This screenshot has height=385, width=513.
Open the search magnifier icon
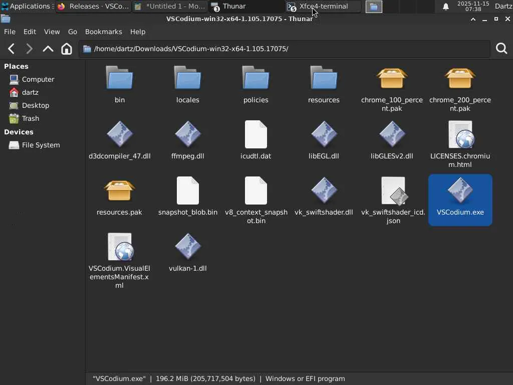tap(501, 49)
